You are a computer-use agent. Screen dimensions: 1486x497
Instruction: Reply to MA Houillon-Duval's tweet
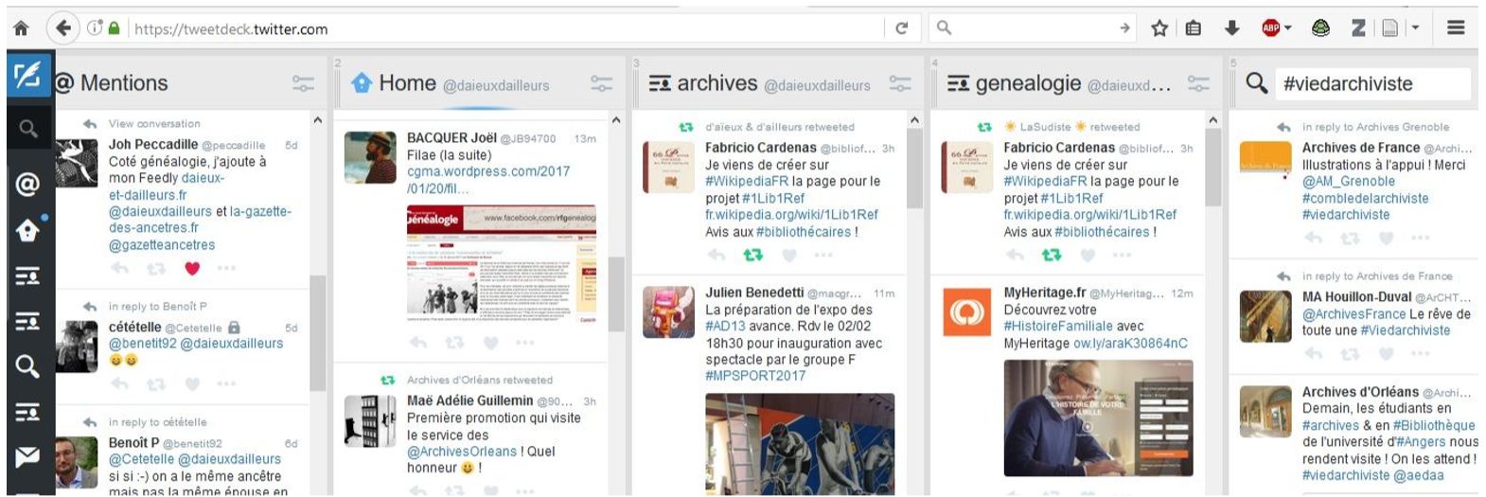(x=1313, y=353)
